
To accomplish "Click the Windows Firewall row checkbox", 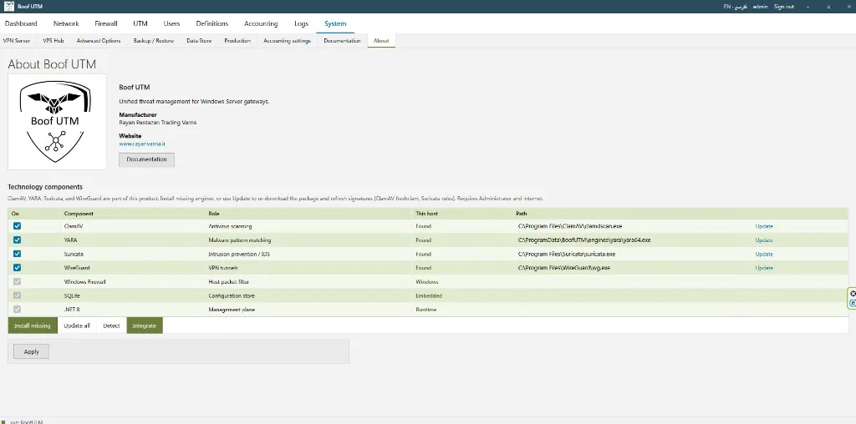I will tap(17, 282).
